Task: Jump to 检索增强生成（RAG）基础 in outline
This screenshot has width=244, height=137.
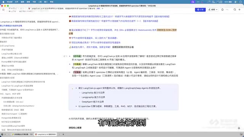Action: [x=13, y=110]
